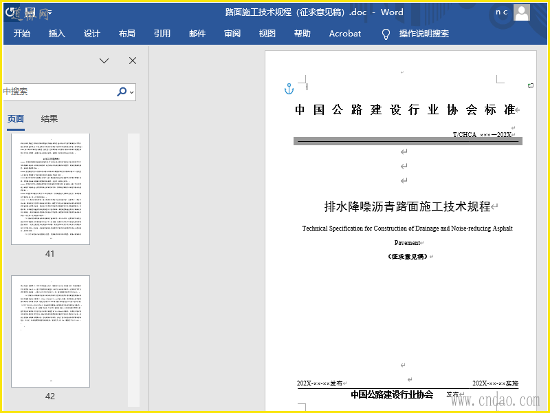Open the 引用 ribbon tab

click(x=162, y=34)
